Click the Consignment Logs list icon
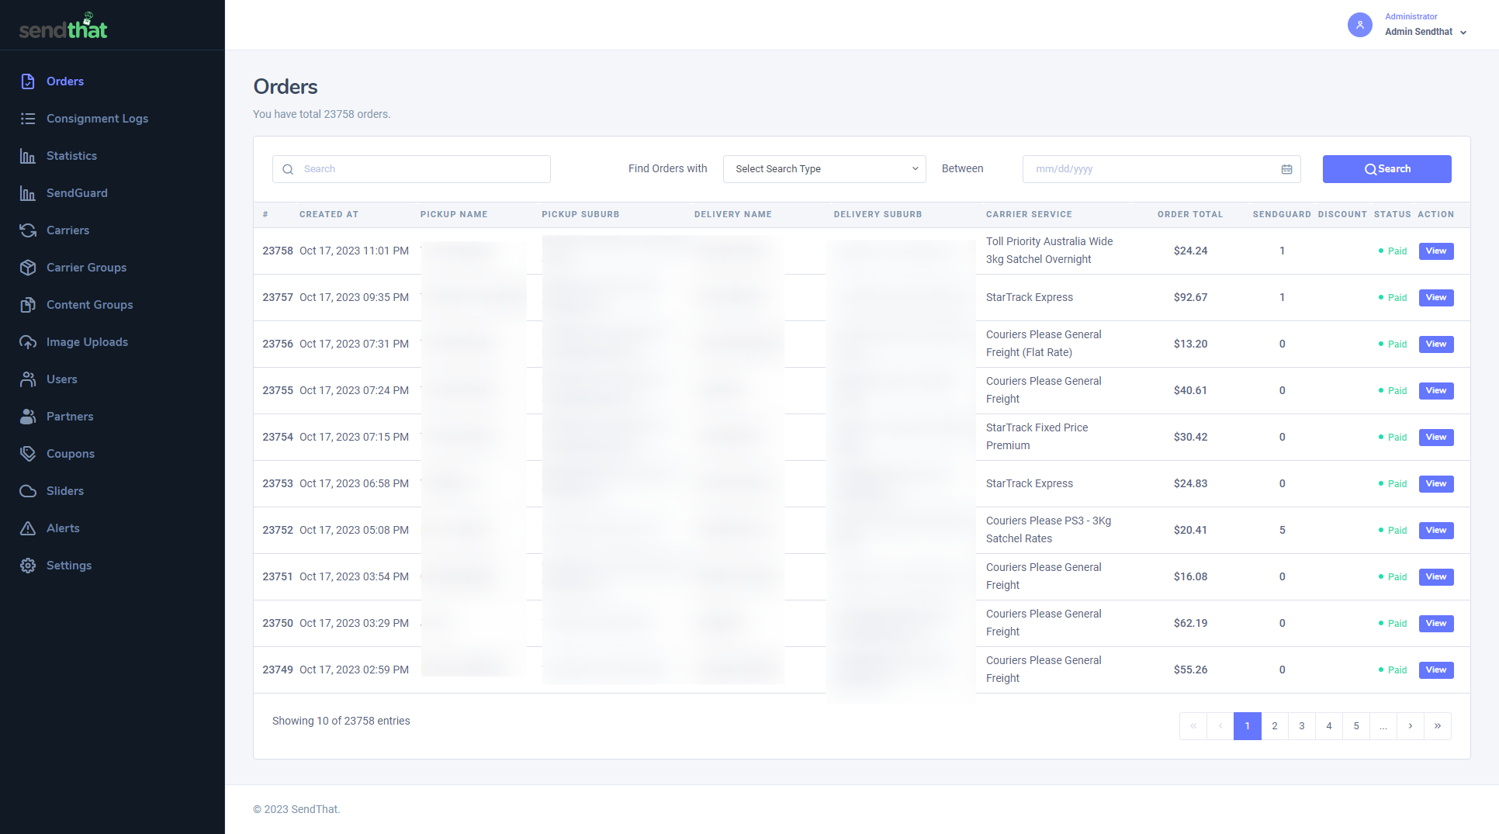The width and height of the screenshot is (1499, 834). (x=28, y=119)
